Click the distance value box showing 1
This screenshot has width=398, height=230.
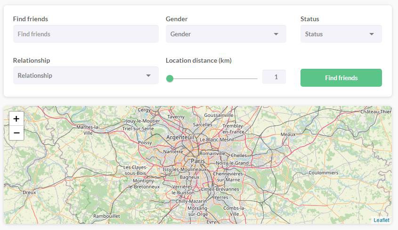(x=274, y=77)
